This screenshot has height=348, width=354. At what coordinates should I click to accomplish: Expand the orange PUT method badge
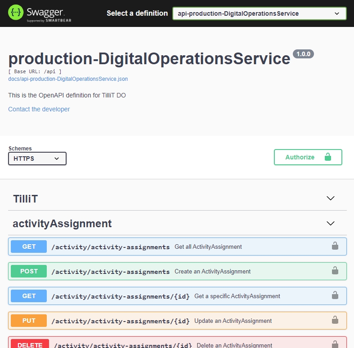29,321
